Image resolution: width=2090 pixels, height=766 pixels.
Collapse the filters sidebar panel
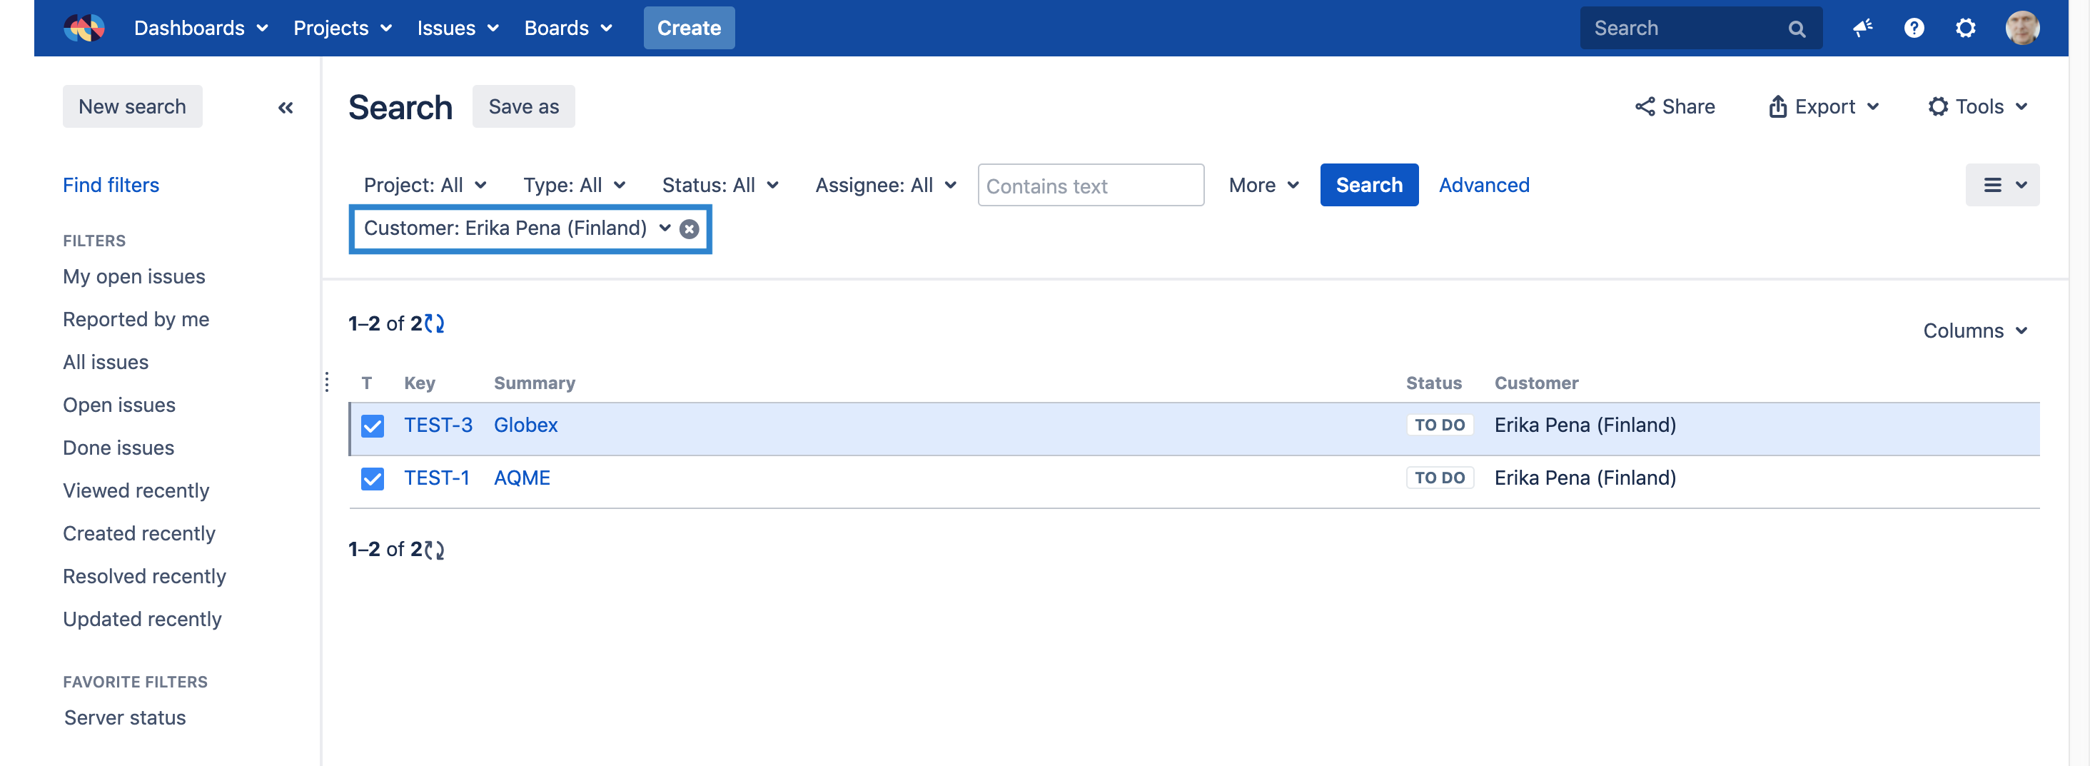point(285,107)
